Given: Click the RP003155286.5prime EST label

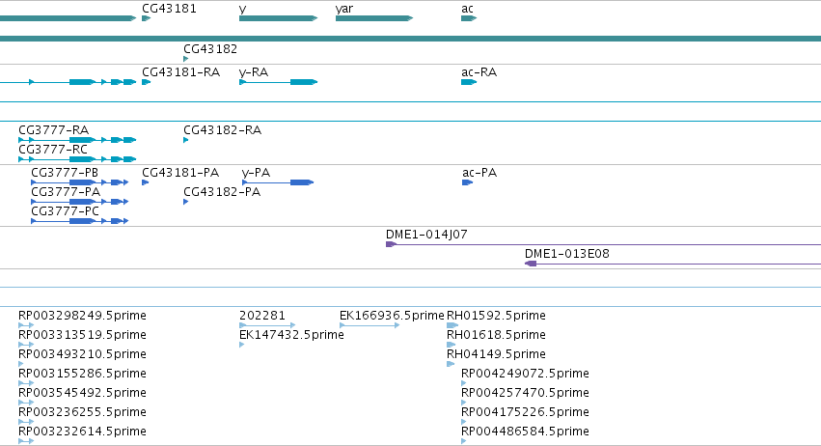Looking at the screenshot, I should 82,374.
